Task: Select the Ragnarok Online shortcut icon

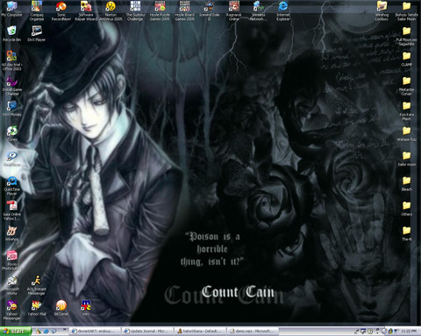Action: 234,10
